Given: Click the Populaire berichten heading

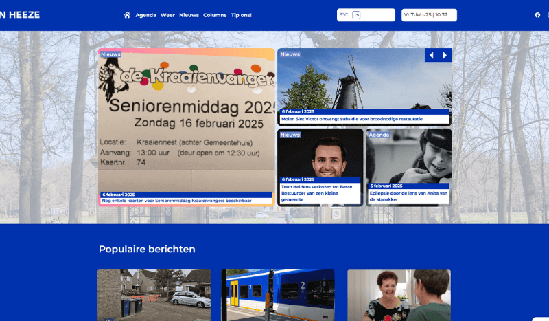Looking at the screenshot, I should coord(147,249).
